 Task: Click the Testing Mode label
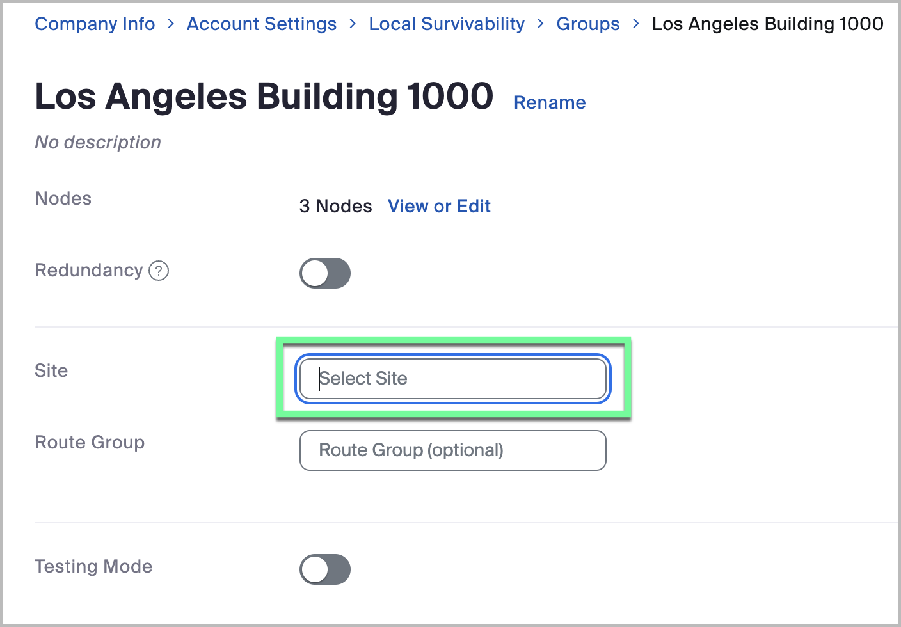click(x=93, y=566)
